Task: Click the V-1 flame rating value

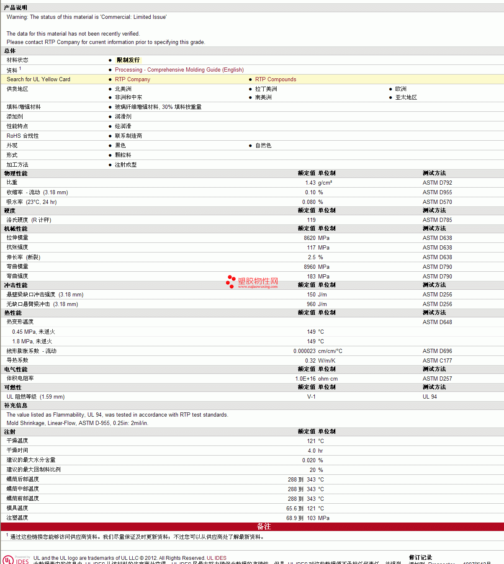Action: tap(311, 397)
